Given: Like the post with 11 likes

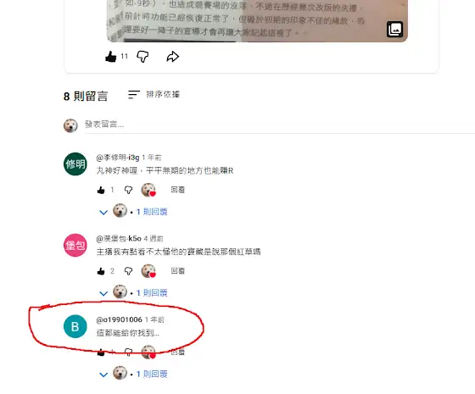Looking at the screenshot, I should pos(111,57).
